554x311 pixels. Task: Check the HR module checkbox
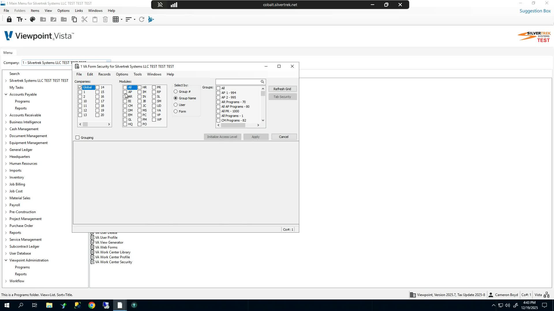point(139,87)
